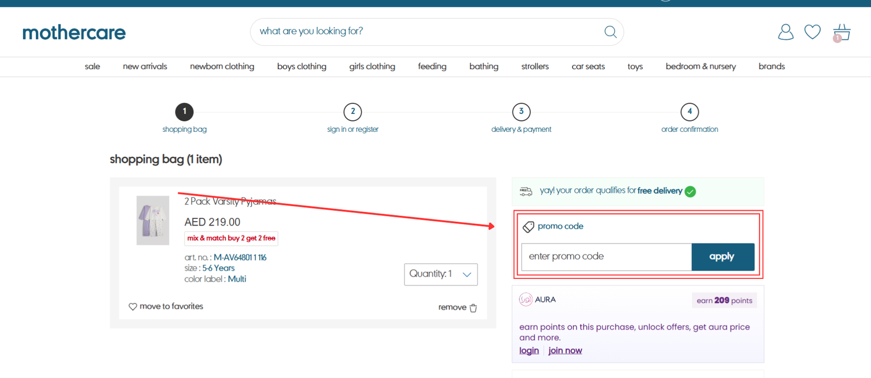
Task: Open the bedroom & nursery menu
Action: pos(700,66)
